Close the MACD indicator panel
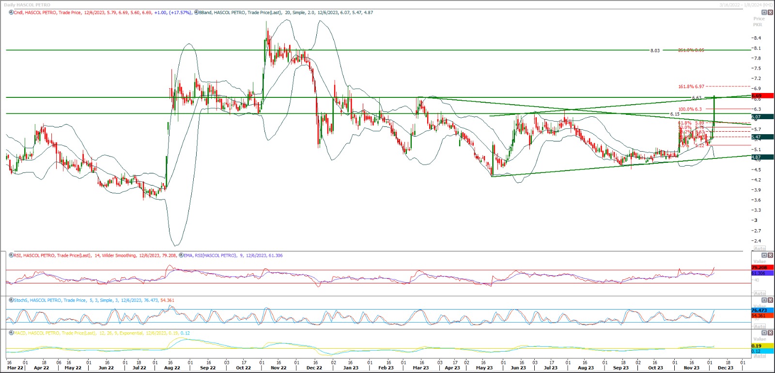Image resolution: width=775 pixels, height=373 pixels. tap(771, 333)
